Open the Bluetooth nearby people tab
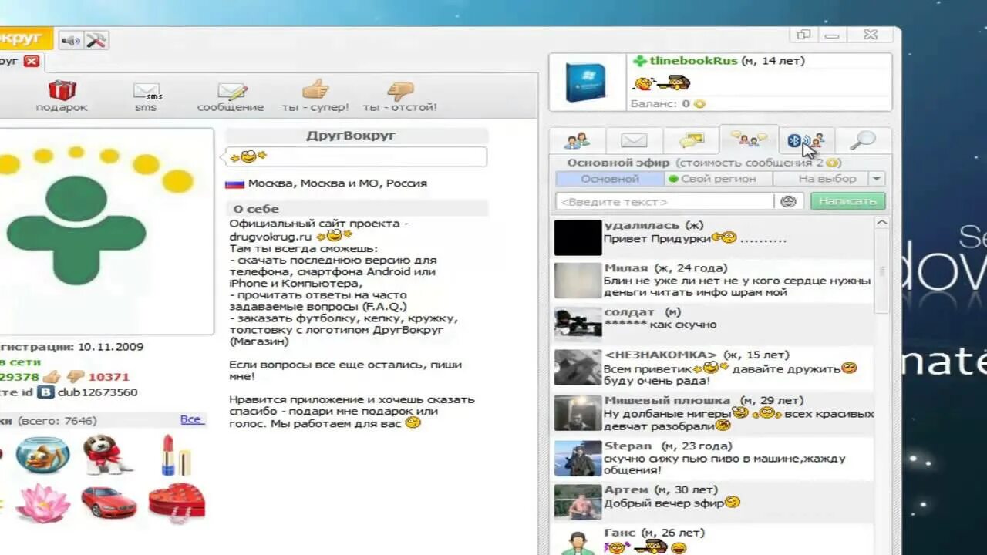Image resolution: width=987 pixels, height=555 pixels. click(806, 140)
